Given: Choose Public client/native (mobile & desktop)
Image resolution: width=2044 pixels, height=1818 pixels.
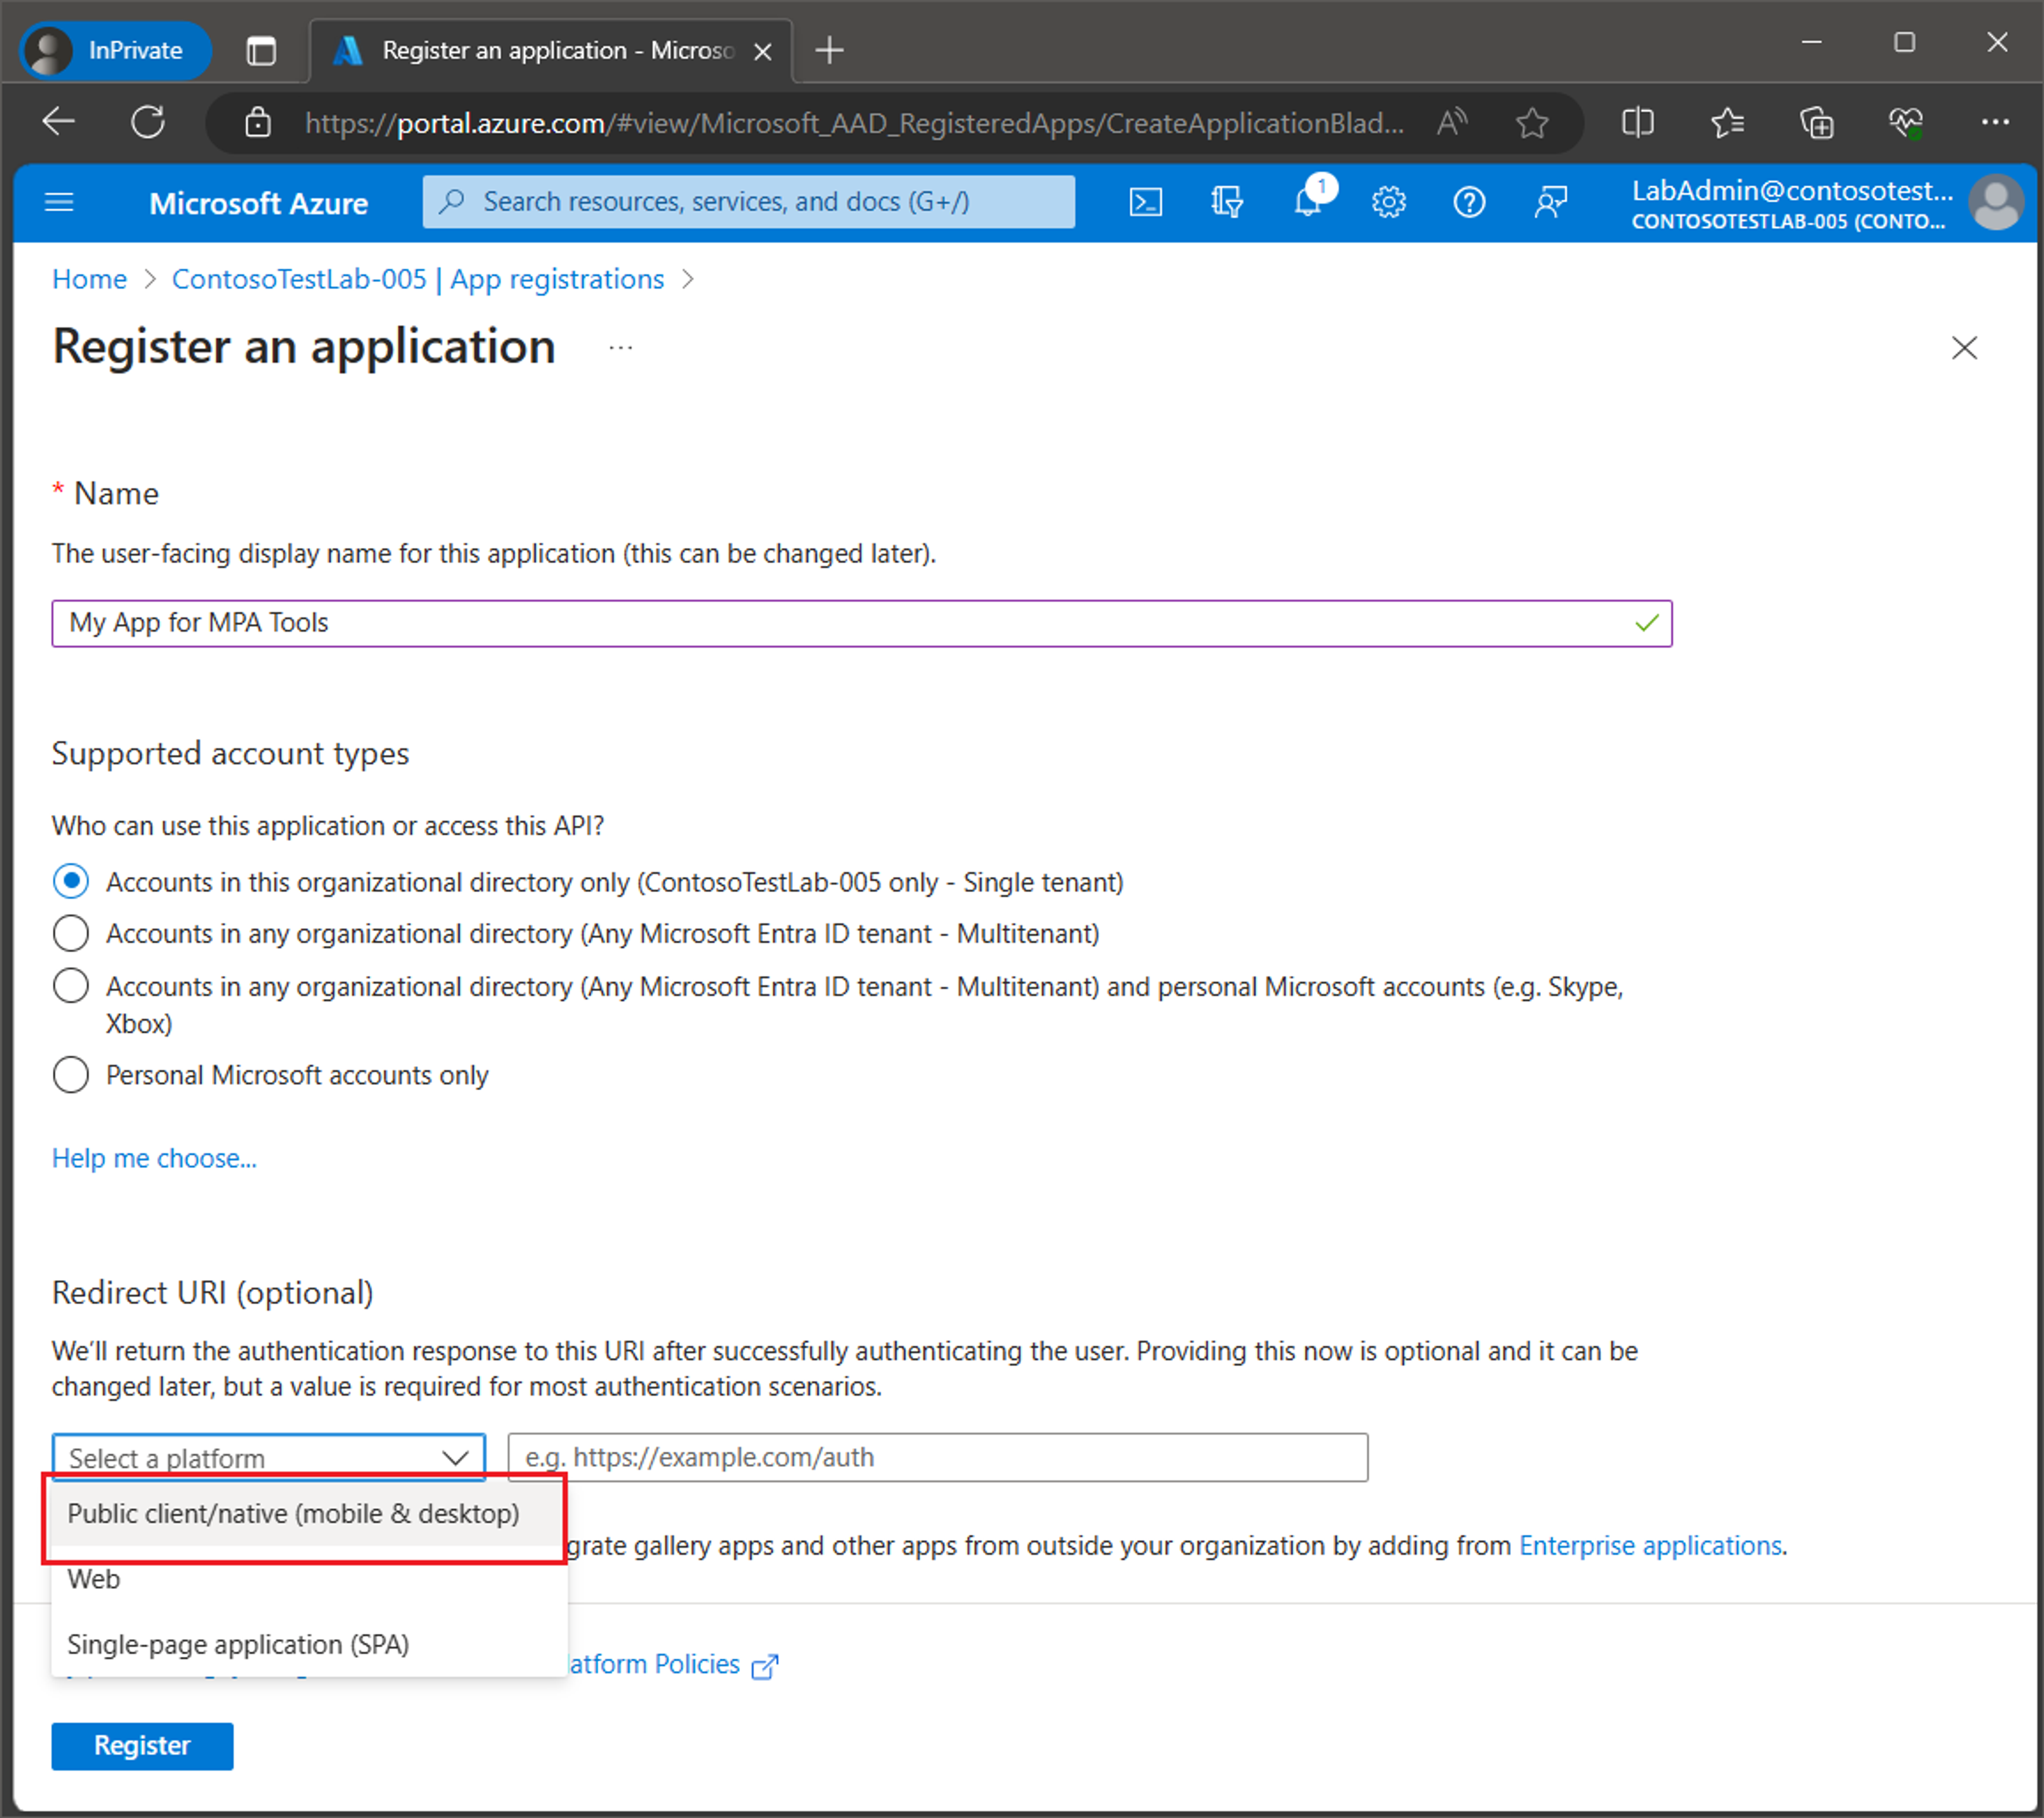Looking at the screenshot, I should [x=307, y=1514].
